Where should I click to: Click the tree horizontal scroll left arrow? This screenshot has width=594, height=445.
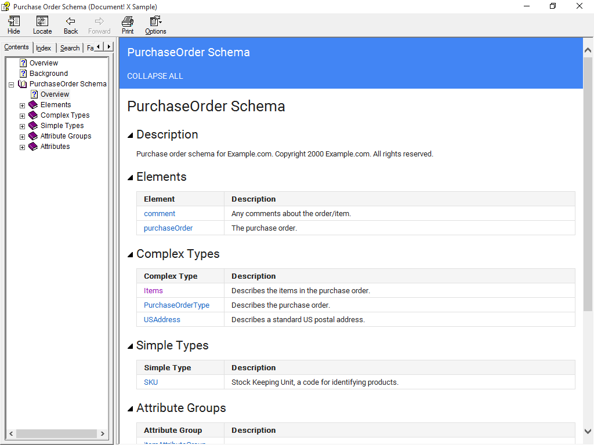(x=11, y=433)
